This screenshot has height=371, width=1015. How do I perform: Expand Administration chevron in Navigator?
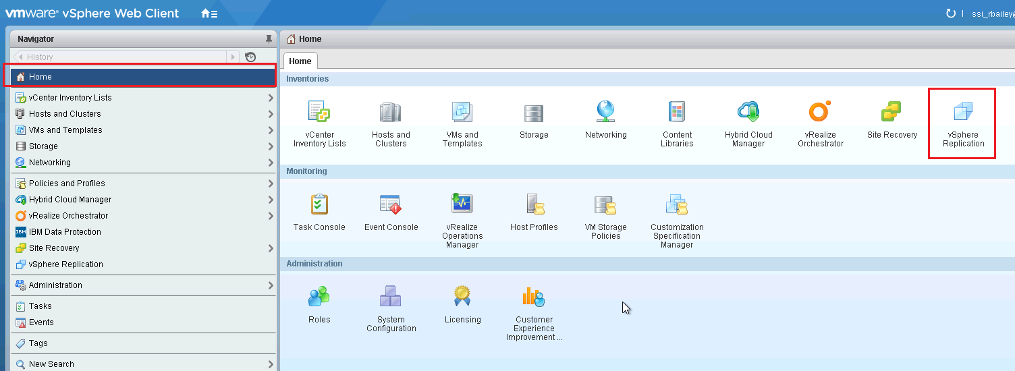click(x=271, y=285)
